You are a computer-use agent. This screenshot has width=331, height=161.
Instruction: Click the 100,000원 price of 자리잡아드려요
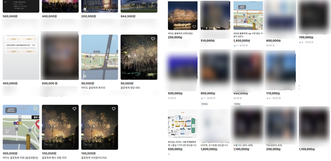tap(89, 154)
